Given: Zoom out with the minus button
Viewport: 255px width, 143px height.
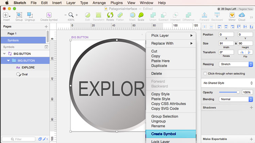Looking at the screenshot, I should point(65,15).
